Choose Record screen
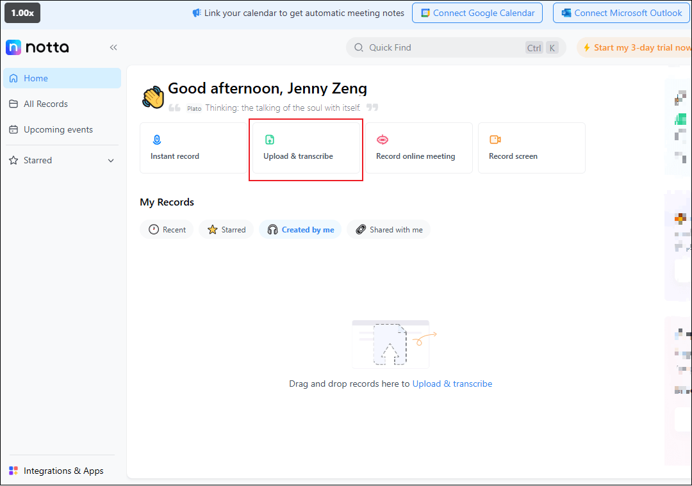692x486 pixels. click(532, 148)
